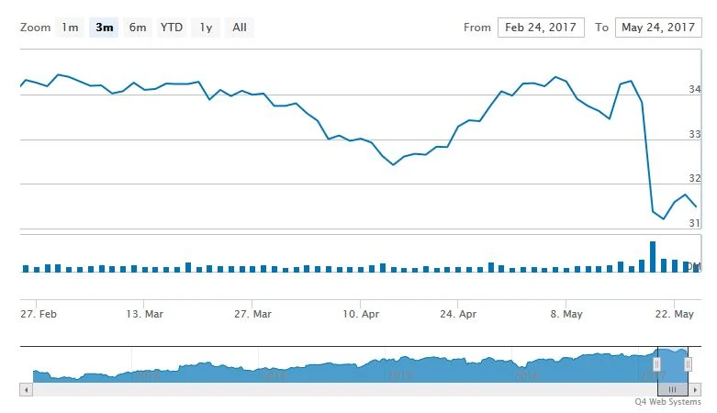Viewport: 717px width, 413px height.
Task: Click the 8. May axis label
Action: [566, 313]
